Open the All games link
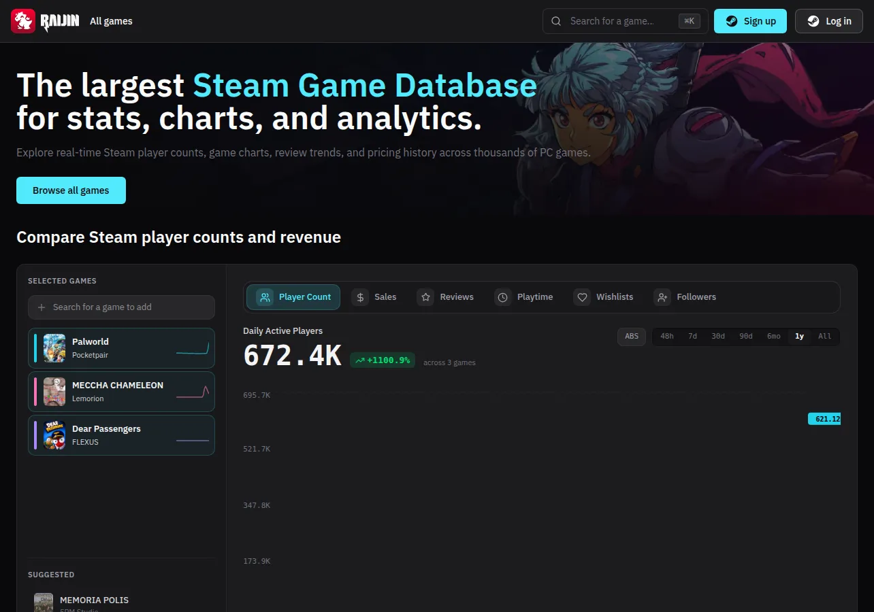874x612 pixels. [x=111, y=21]
